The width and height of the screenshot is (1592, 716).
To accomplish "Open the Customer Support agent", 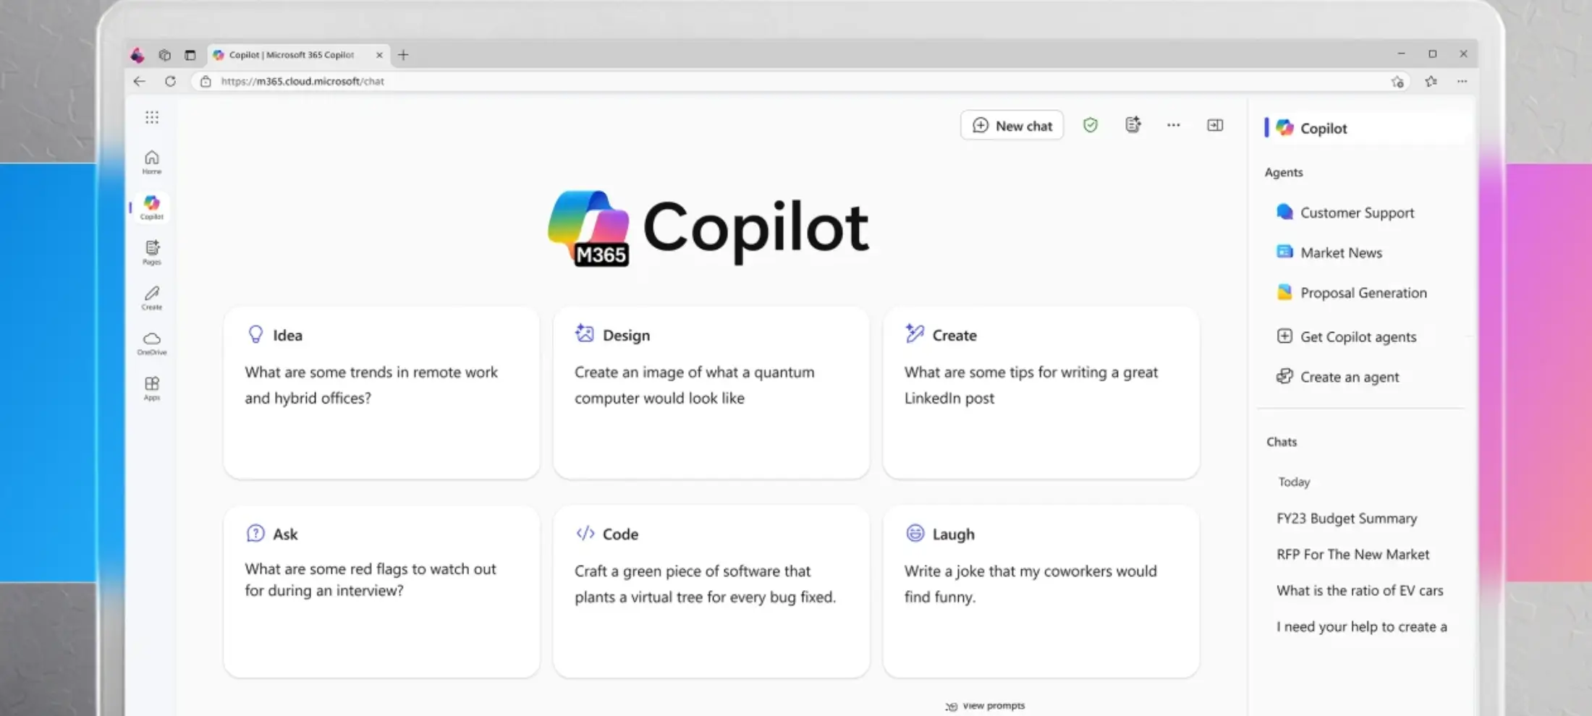I will 1356,213.
